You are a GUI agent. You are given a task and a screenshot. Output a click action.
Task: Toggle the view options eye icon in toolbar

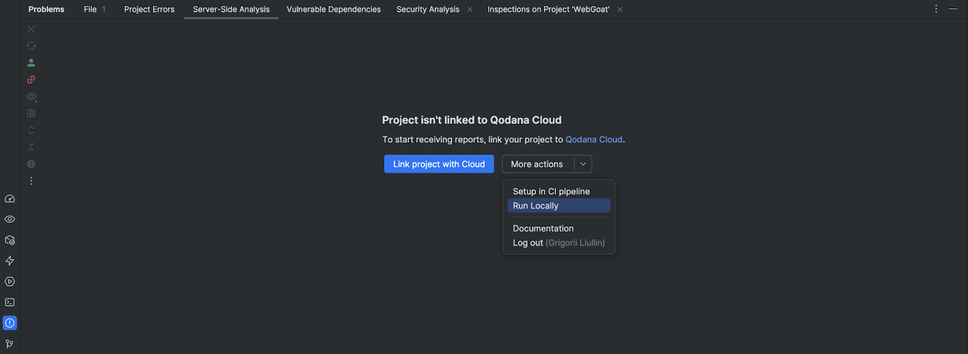coord(31,97)
